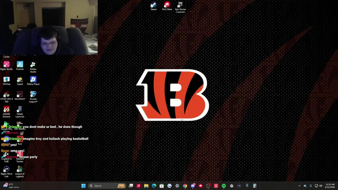The height and width of the screenshot is (190, 338).
Task: Launch League of Legends from the desktop
Action: coord(20,172)
